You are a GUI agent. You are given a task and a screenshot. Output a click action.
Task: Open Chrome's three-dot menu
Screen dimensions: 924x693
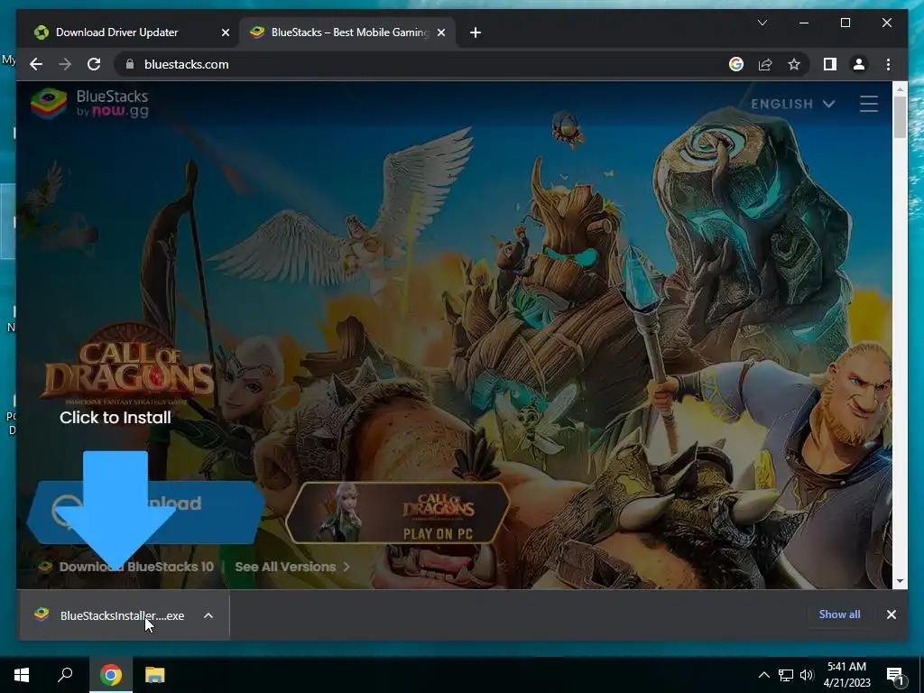(888, 64)
